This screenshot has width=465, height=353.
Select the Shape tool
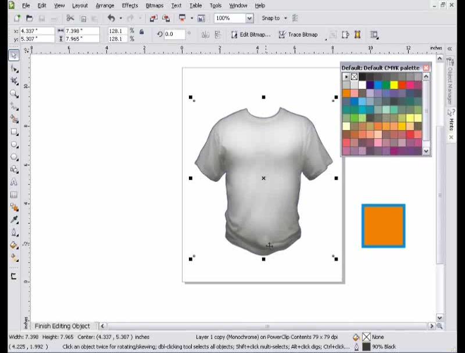[15, 68]
